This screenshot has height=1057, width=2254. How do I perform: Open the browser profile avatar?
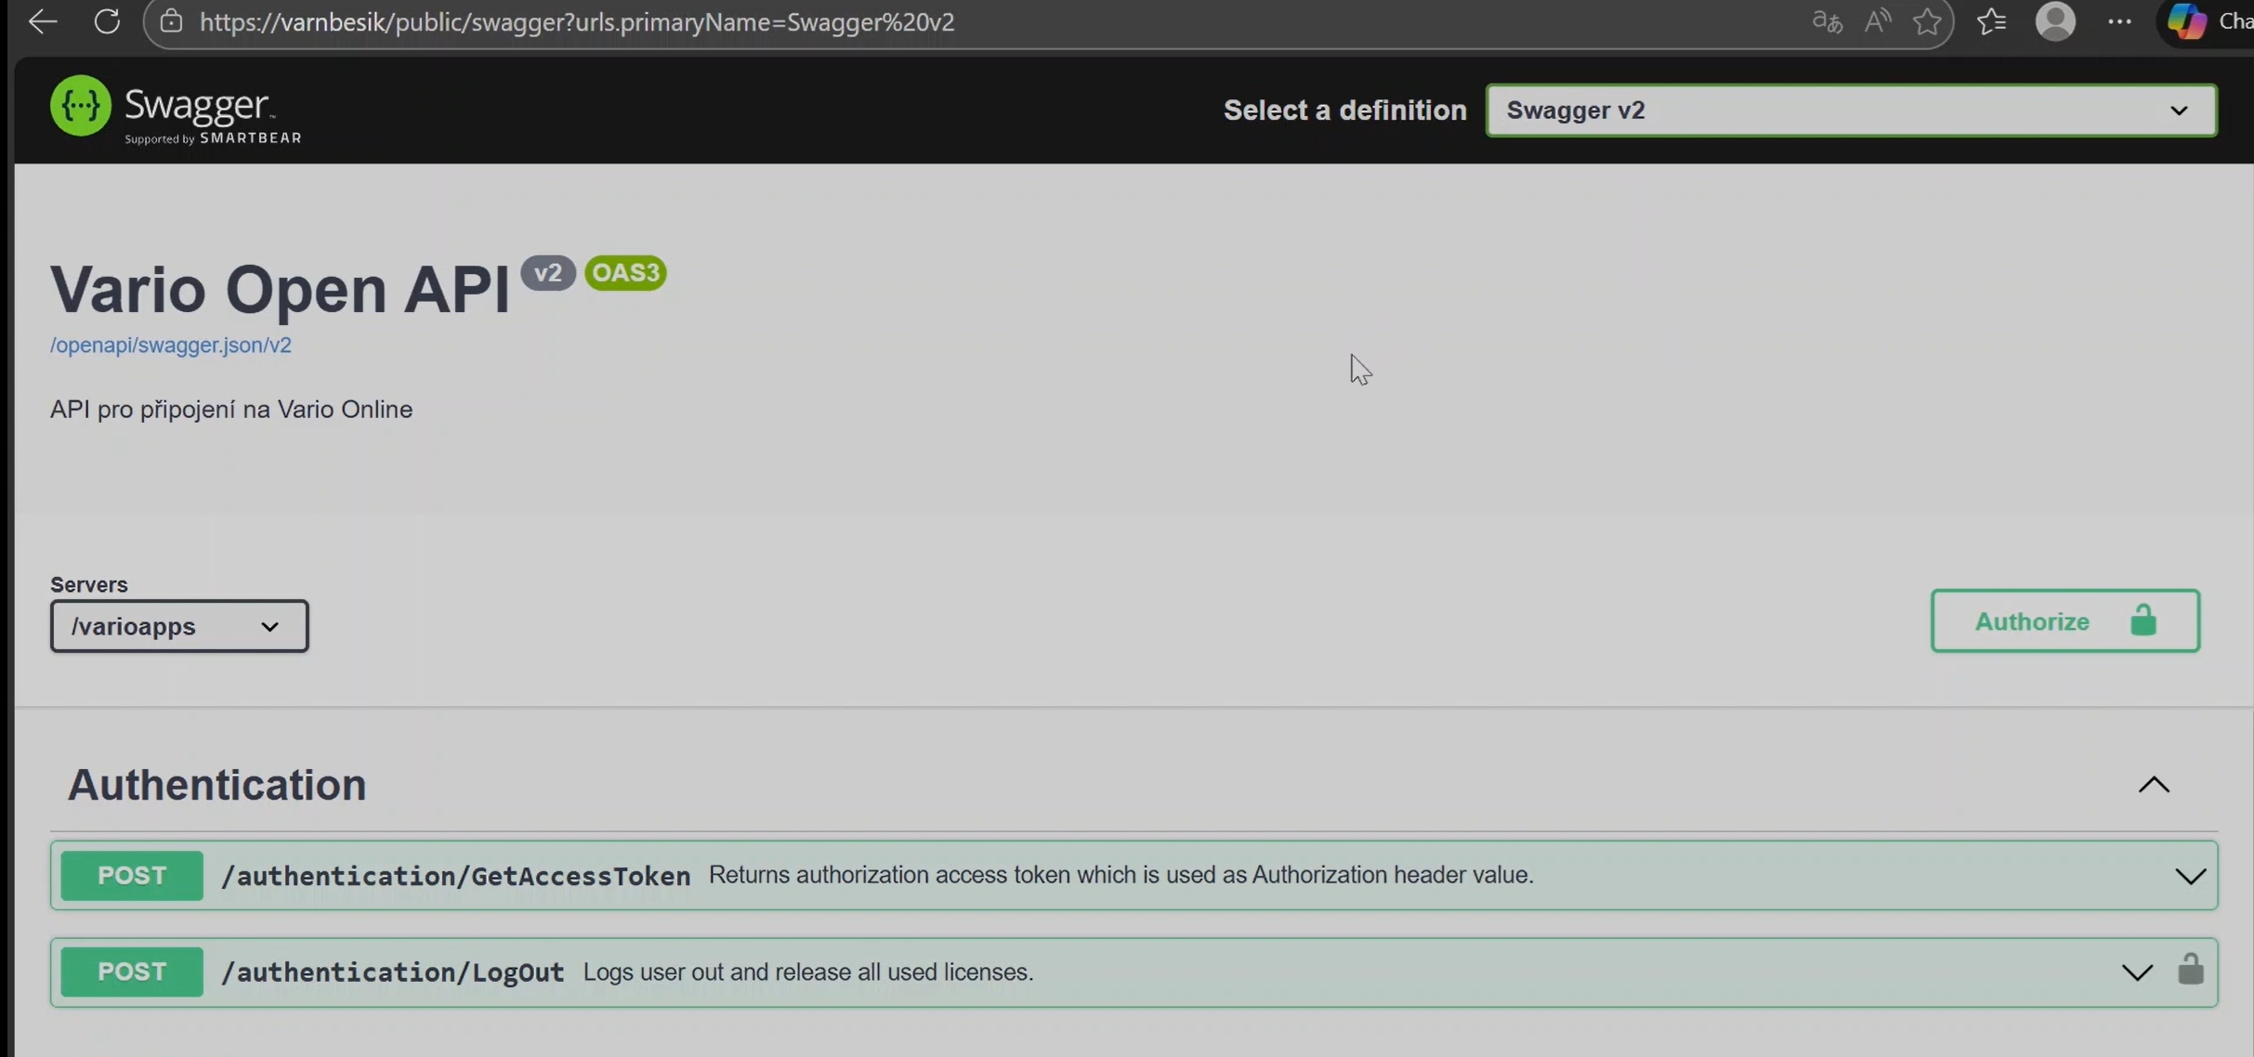pyautogui.click(x=2055, y=21)
